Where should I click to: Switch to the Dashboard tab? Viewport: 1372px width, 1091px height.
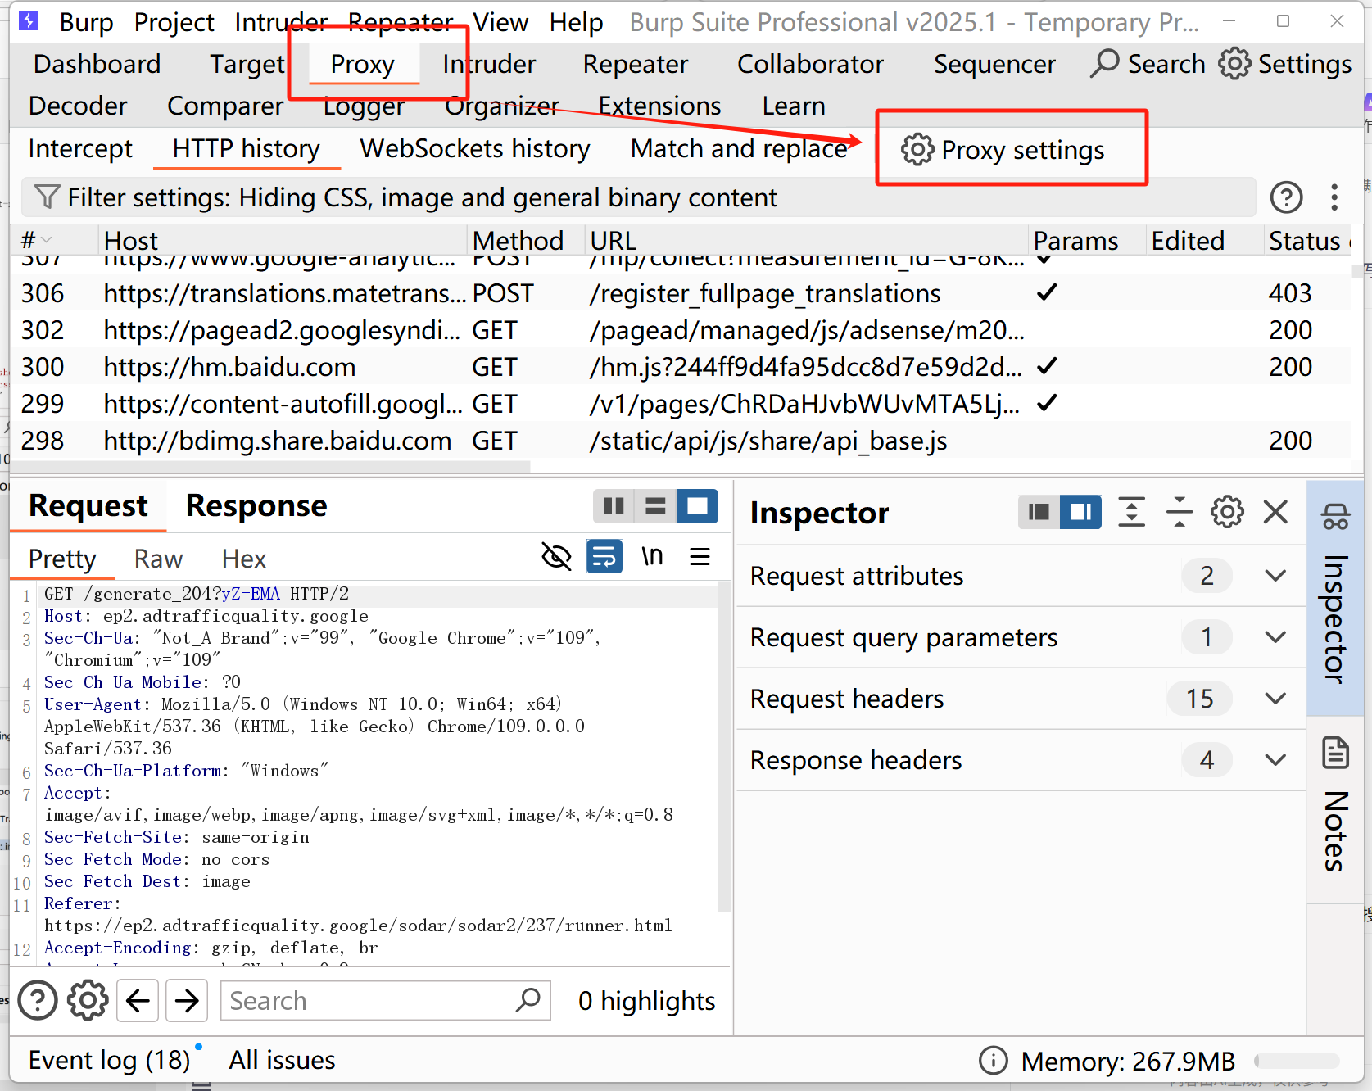tap(97, 64)
